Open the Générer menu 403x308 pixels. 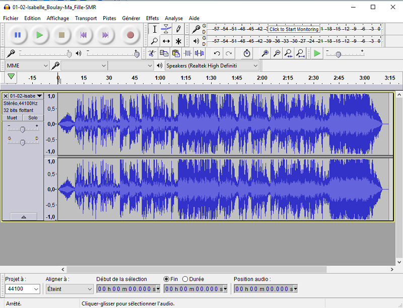(131, 18)
